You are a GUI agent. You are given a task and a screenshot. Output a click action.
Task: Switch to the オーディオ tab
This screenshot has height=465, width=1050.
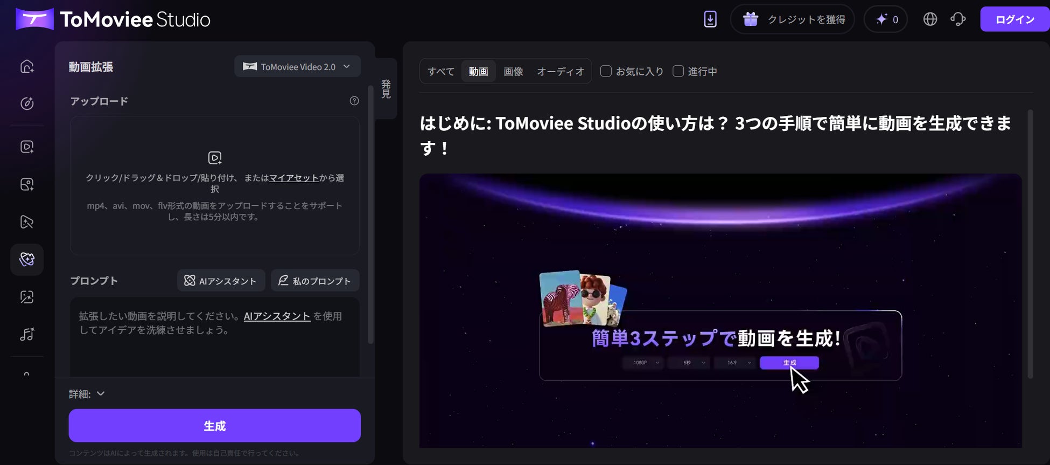click(561, 71)
